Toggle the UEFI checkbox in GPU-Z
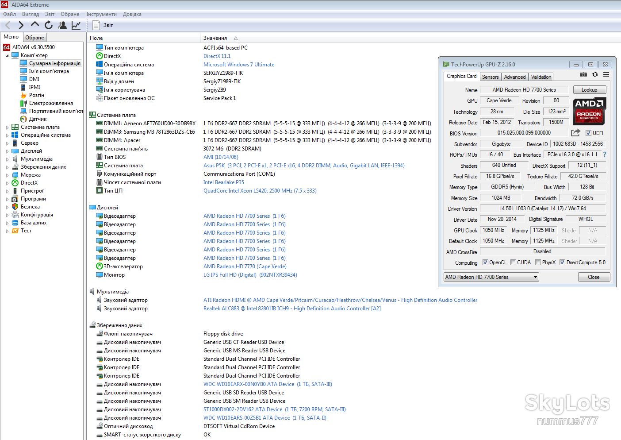 [x=588, y=133]
